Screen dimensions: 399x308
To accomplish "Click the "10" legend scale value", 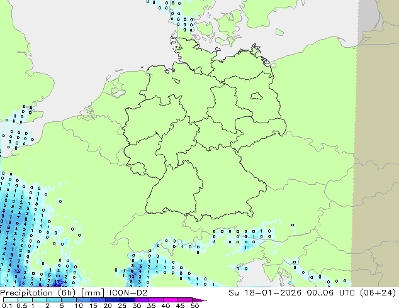I will 79,305.
